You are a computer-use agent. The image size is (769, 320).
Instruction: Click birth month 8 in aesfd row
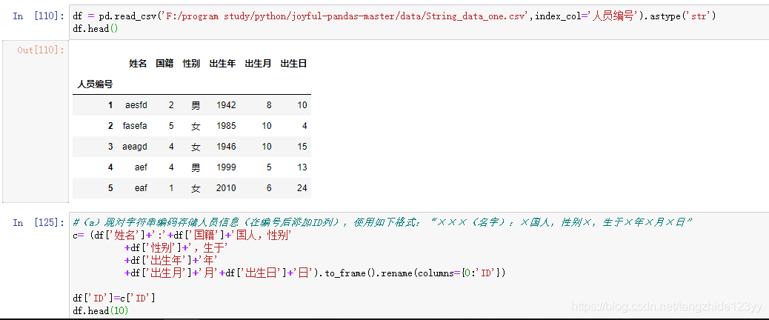pyautogui.click(x=269, y=105)
